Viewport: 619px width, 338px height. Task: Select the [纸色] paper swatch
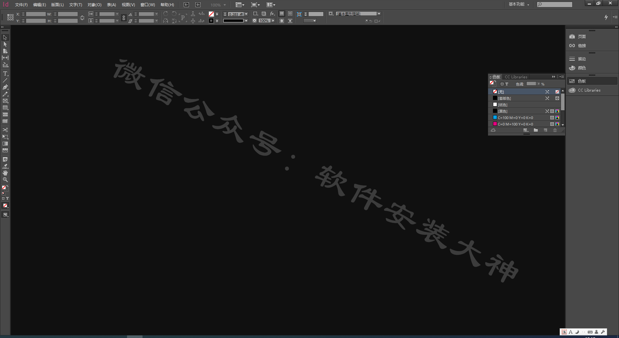click(525, 104)
